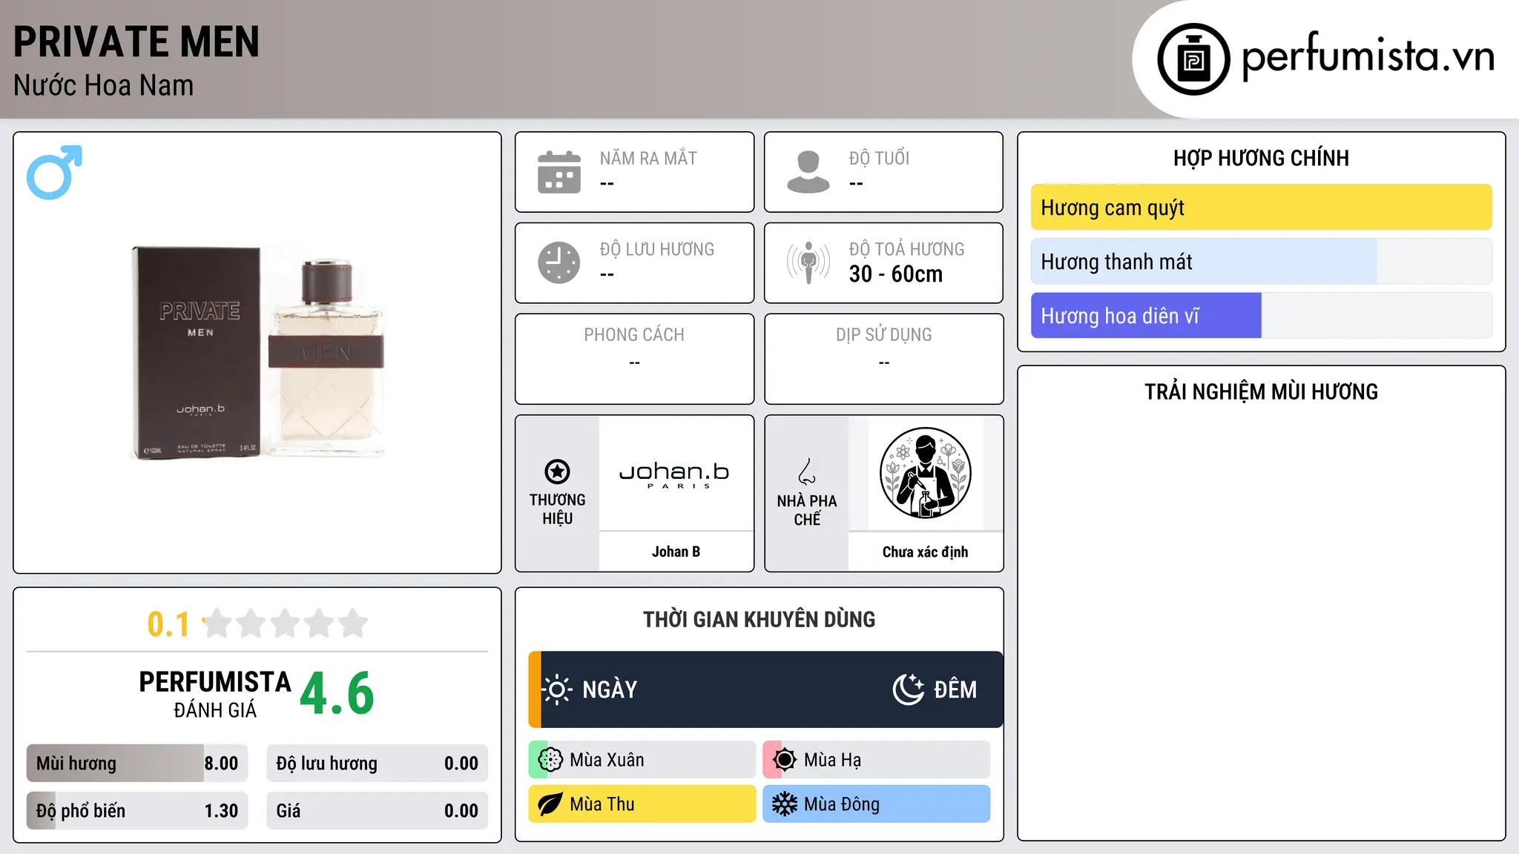This screenshot has height=854, width=1519.
Task: Click the sillage radiating icon for Độ toả hương
Action: pyautogui.click(x=808, y=262)
